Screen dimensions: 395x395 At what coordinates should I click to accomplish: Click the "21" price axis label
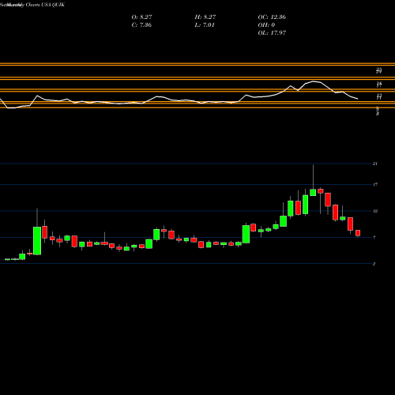pyautogui.click(x=375, y=164)
